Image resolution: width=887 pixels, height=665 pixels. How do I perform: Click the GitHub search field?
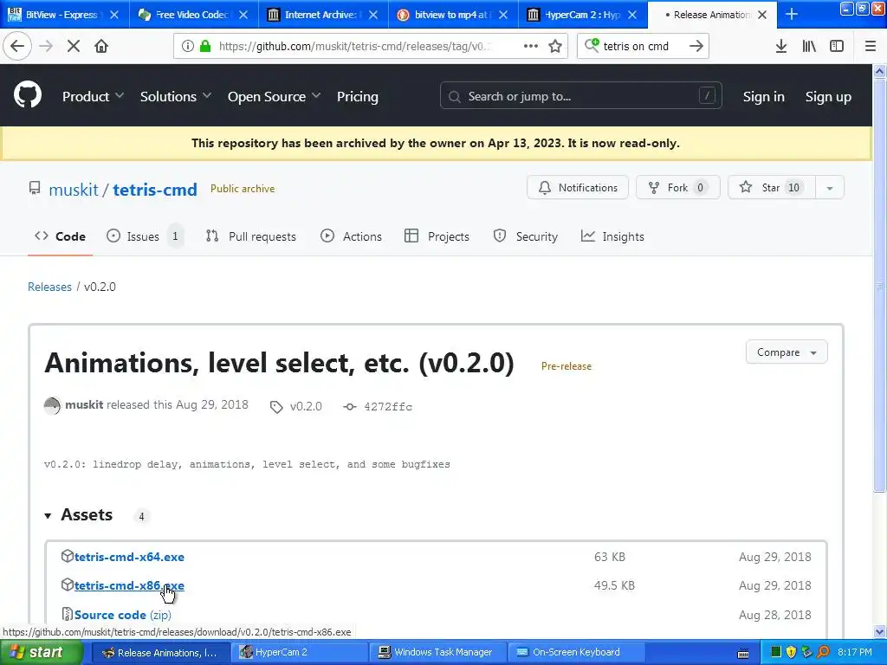(x=581, y=96)
